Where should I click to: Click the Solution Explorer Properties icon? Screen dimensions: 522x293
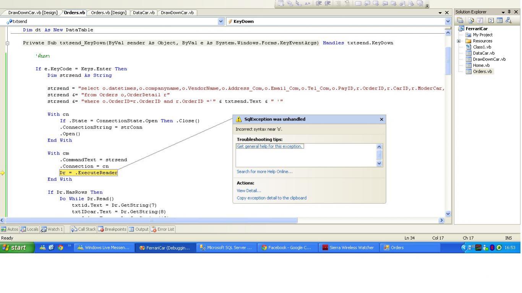click(x=460, y=21)
